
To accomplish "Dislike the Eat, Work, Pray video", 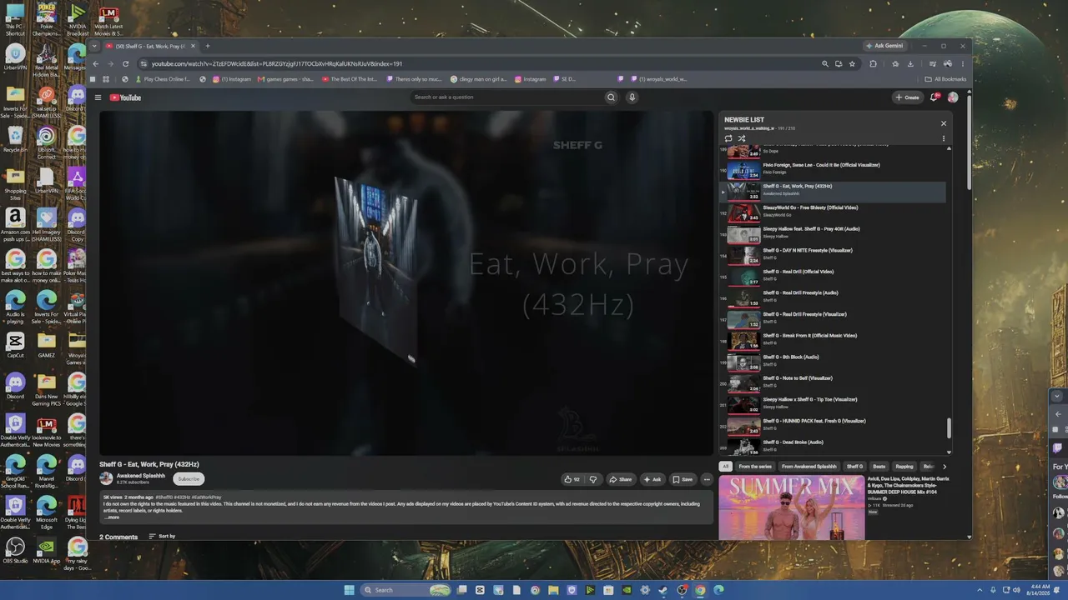I will tap(593, 479).
